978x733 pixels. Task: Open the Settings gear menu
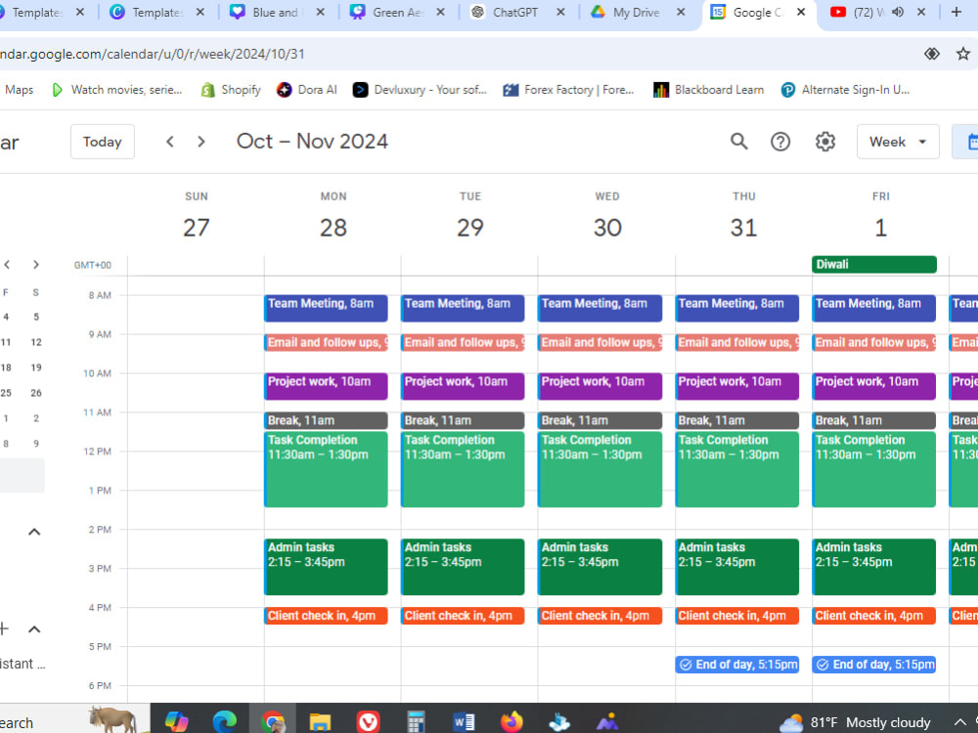click(x=825, y=142)
